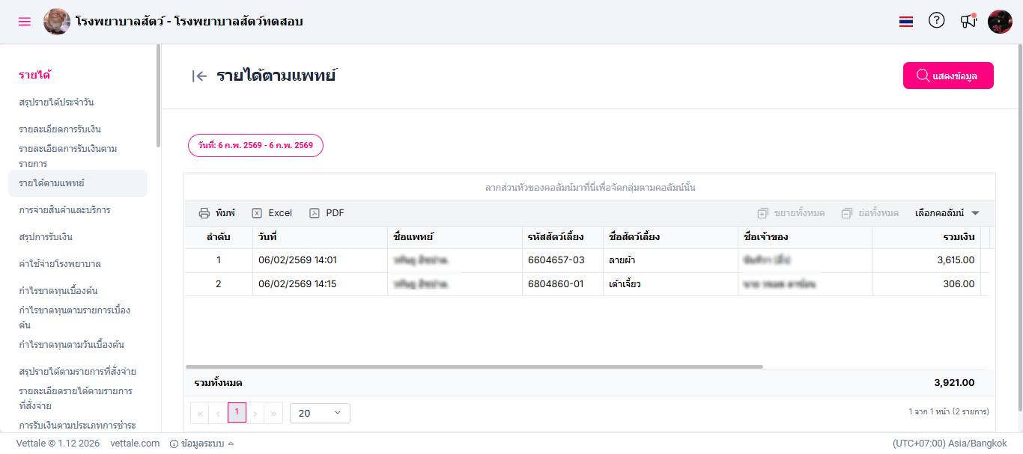Open the announcements megaphone icon
Viewport: 1023px width, 454px height.
(968, 21)
